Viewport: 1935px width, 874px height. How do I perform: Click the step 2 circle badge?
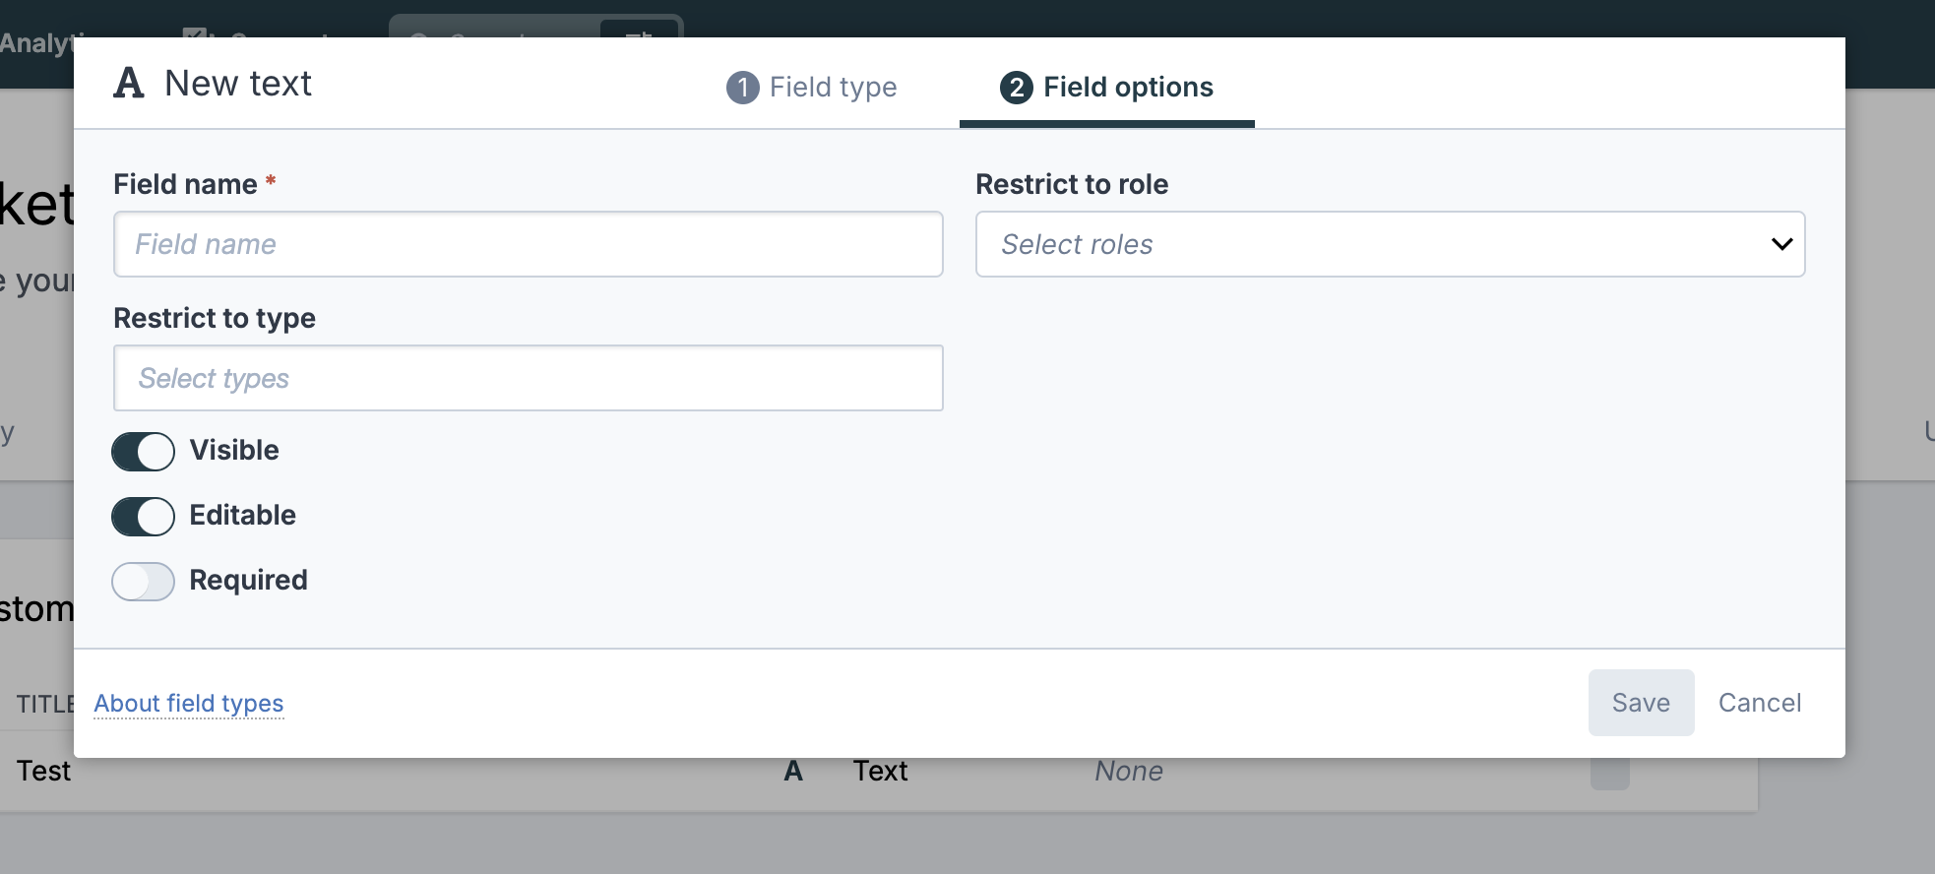click(x=1017, y=88)
